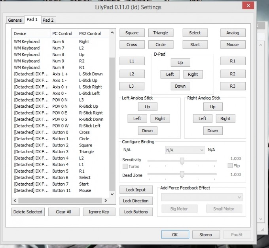Screen dimensions: 269x248
Task: Open the Force Feedback Effect dropdown
Action: coord(202,197)
